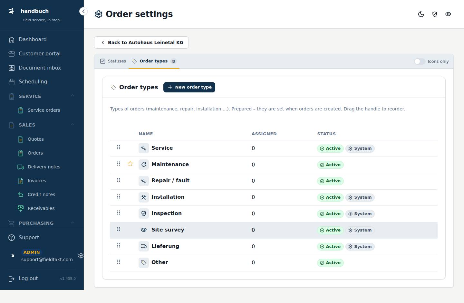Grab the drag handle for Service row
Image resolution: width=464 pixels, height=303 pixels.
click(x=119, y=147)
